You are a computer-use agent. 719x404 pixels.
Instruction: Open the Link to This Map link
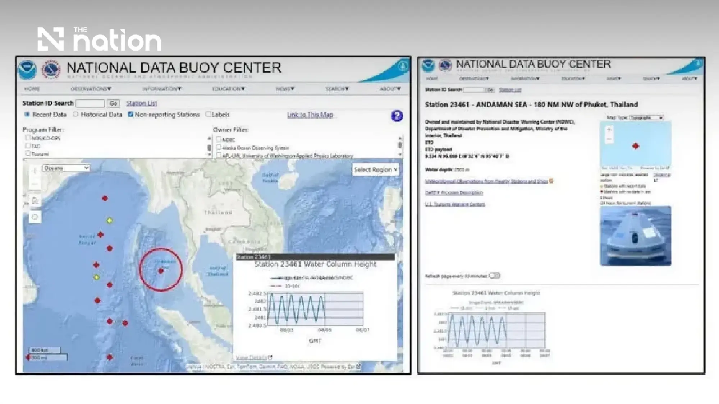click(x=310, y=115)
